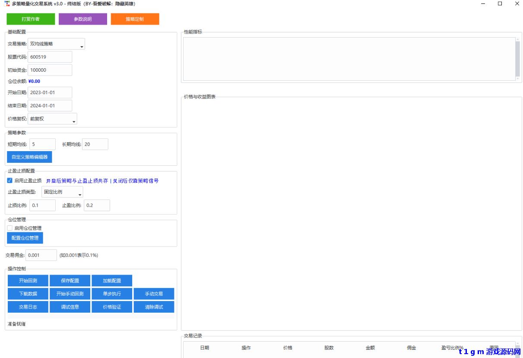The image size is (523, 358).
Task: Start backtest with 开始回测 button
Action: (x=28, y=280)
